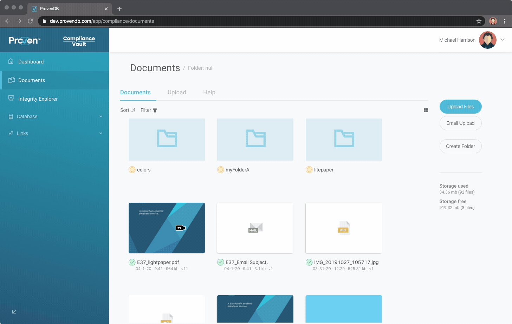Open the colors folder thumbnail
512x324 pixels.
click(x=167, y=140)
